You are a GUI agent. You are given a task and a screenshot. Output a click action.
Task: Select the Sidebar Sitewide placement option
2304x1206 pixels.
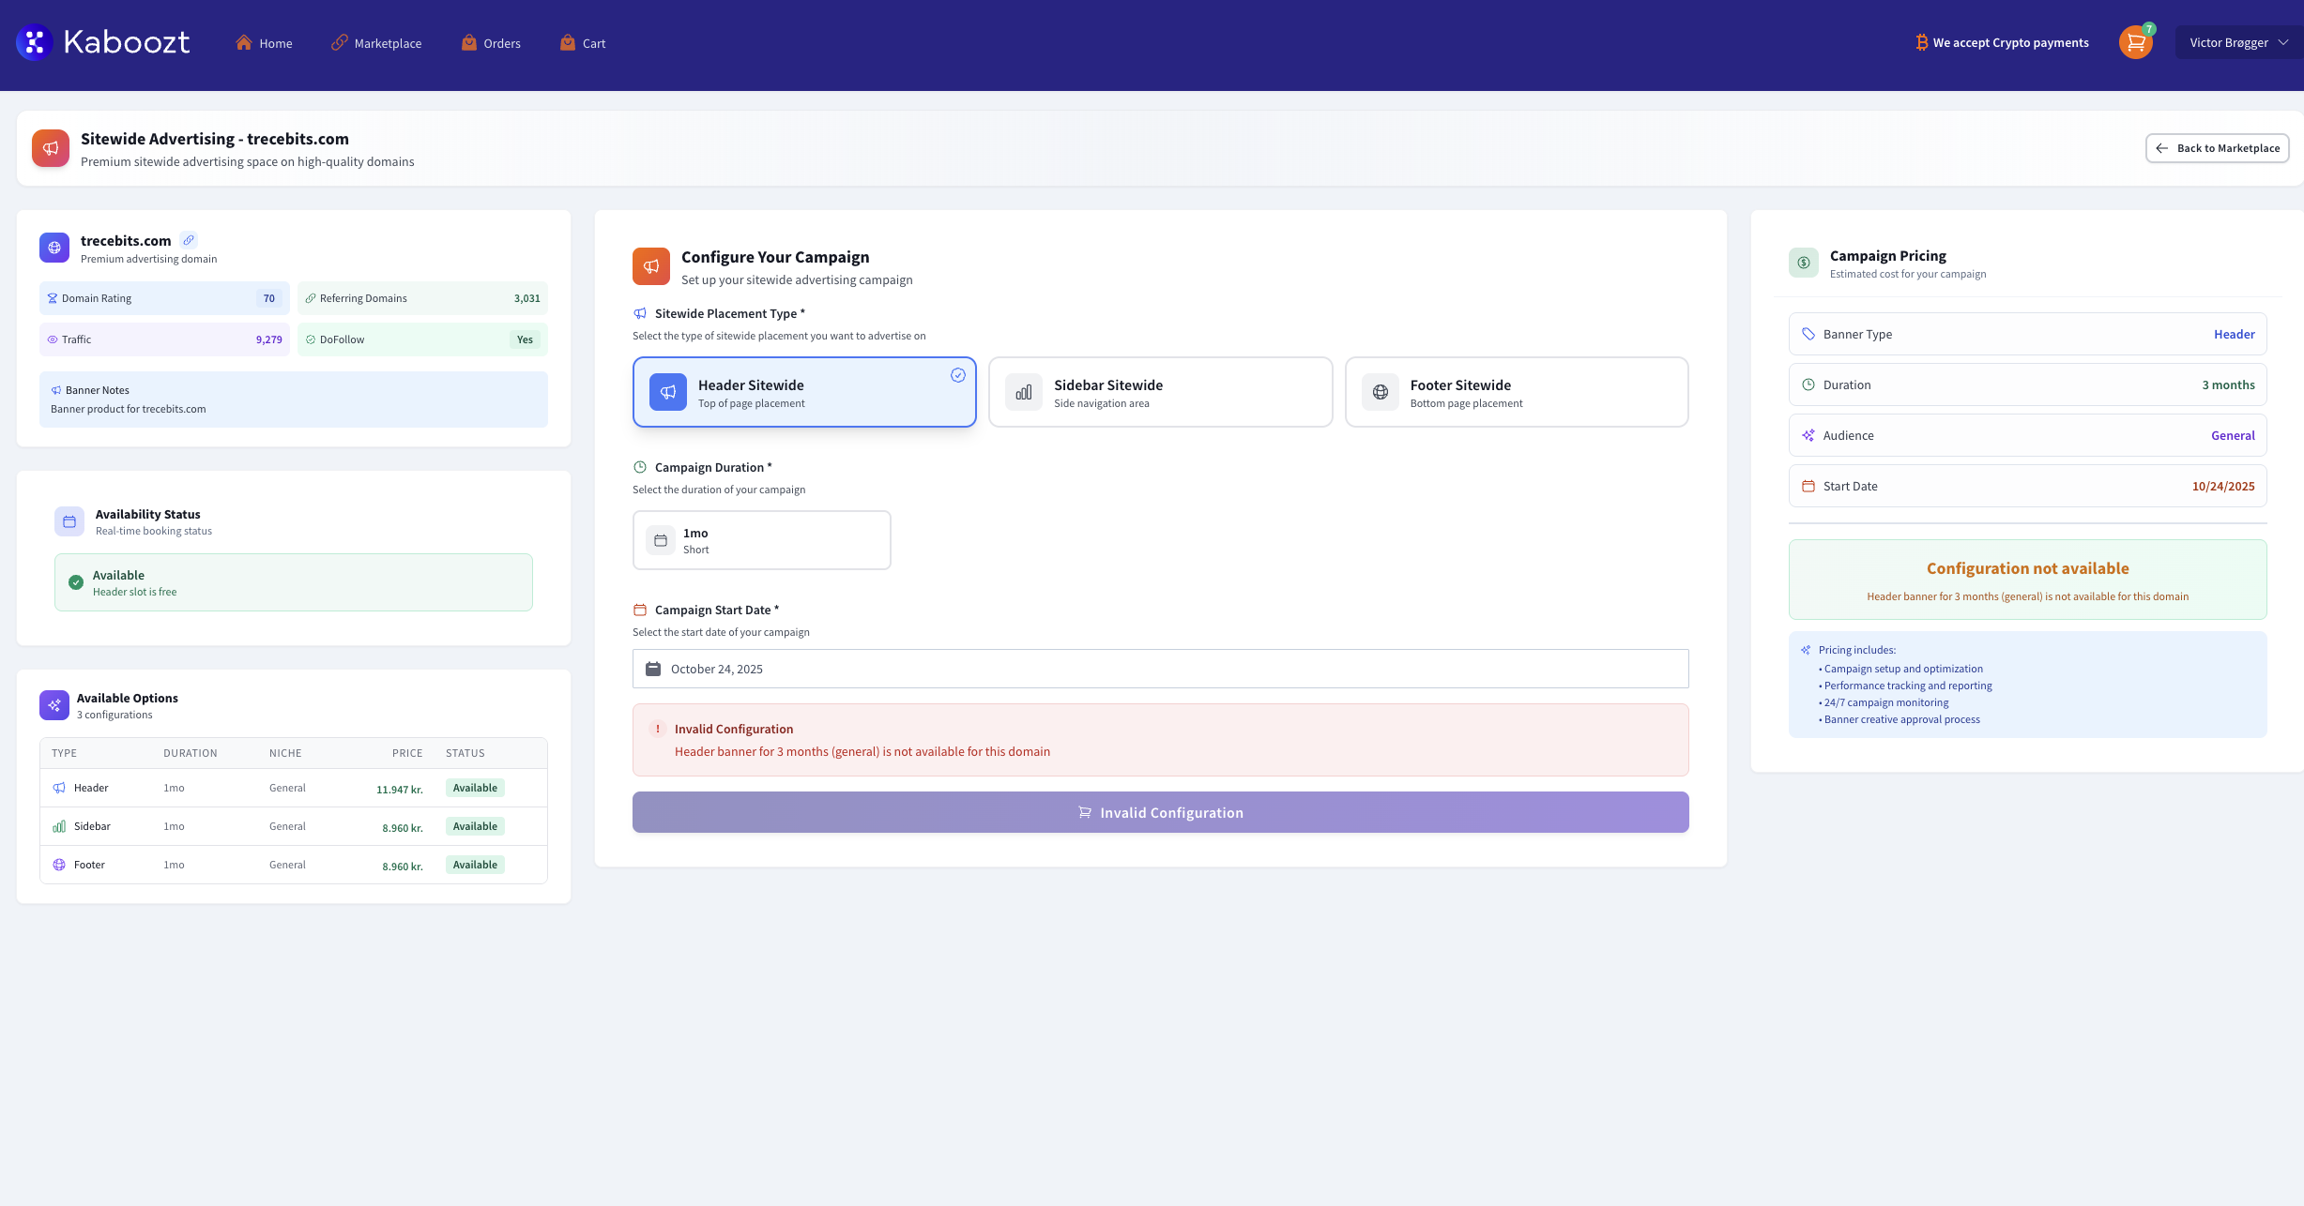pos(1160,392)
